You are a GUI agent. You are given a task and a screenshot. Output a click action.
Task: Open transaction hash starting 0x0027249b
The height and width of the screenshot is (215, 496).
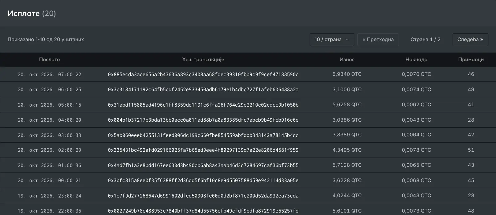tap(203, 211)
